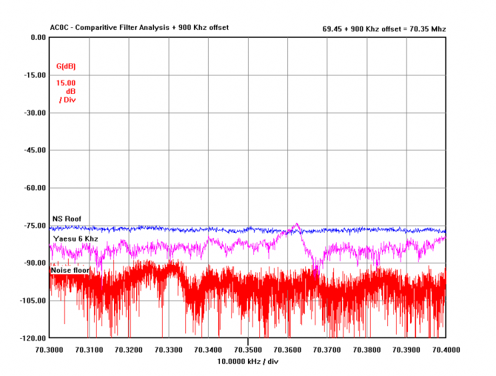The height and width of the screenshot is (376, 496).
Task: Click the 70.3200 x-axis frequency label
Action: pos(129,349)
